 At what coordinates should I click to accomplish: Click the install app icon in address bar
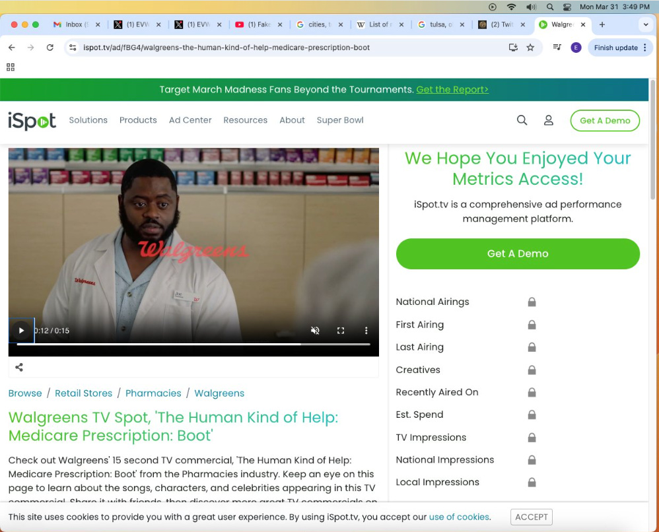[x=513, y=48]
